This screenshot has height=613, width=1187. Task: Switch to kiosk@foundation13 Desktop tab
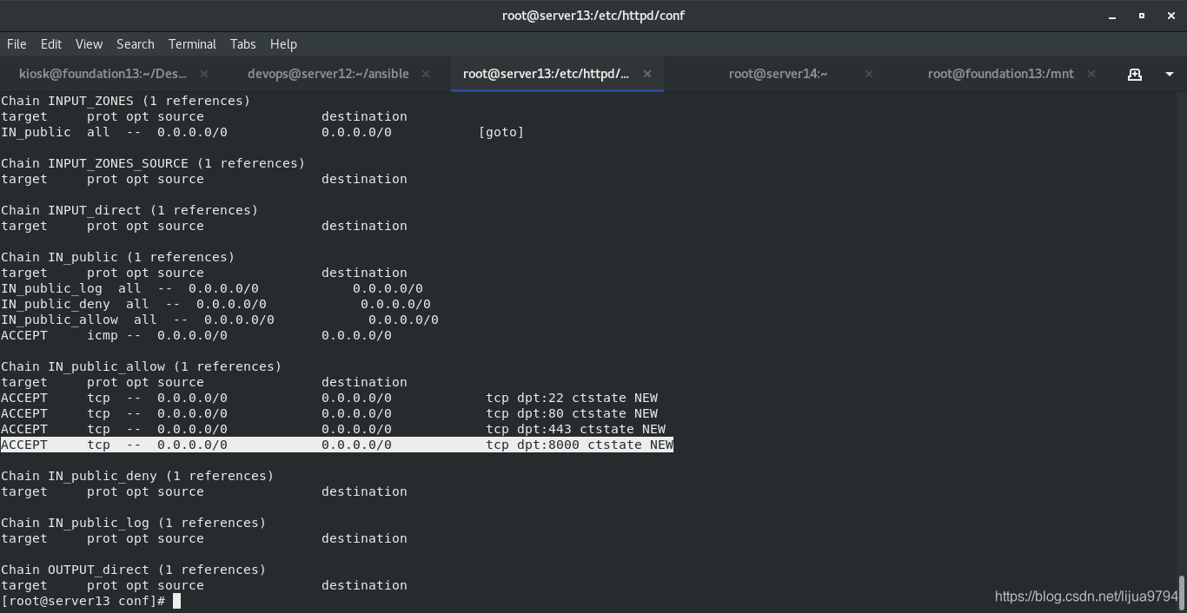[x=103, y=74]
